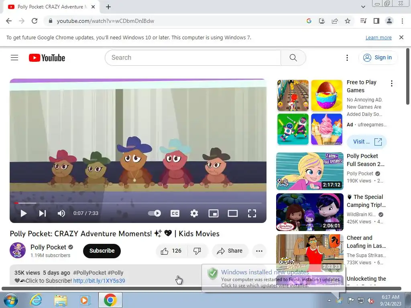Open Chrome media controls
The width and height of the screenshot is (411, 308).
pos(363,21)
